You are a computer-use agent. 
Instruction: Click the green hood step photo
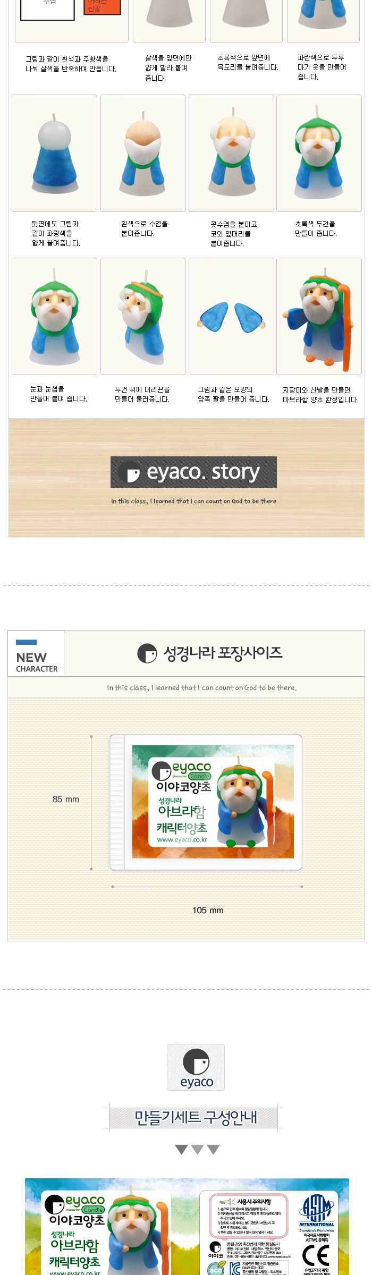pos(319,153)
